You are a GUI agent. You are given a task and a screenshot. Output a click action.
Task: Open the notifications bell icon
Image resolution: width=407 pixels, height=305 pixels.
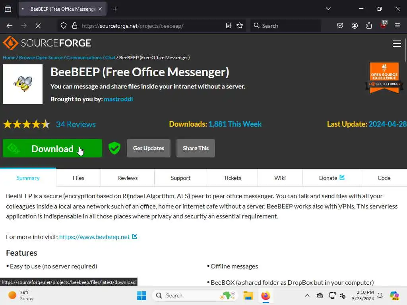[x=380, y=295]
